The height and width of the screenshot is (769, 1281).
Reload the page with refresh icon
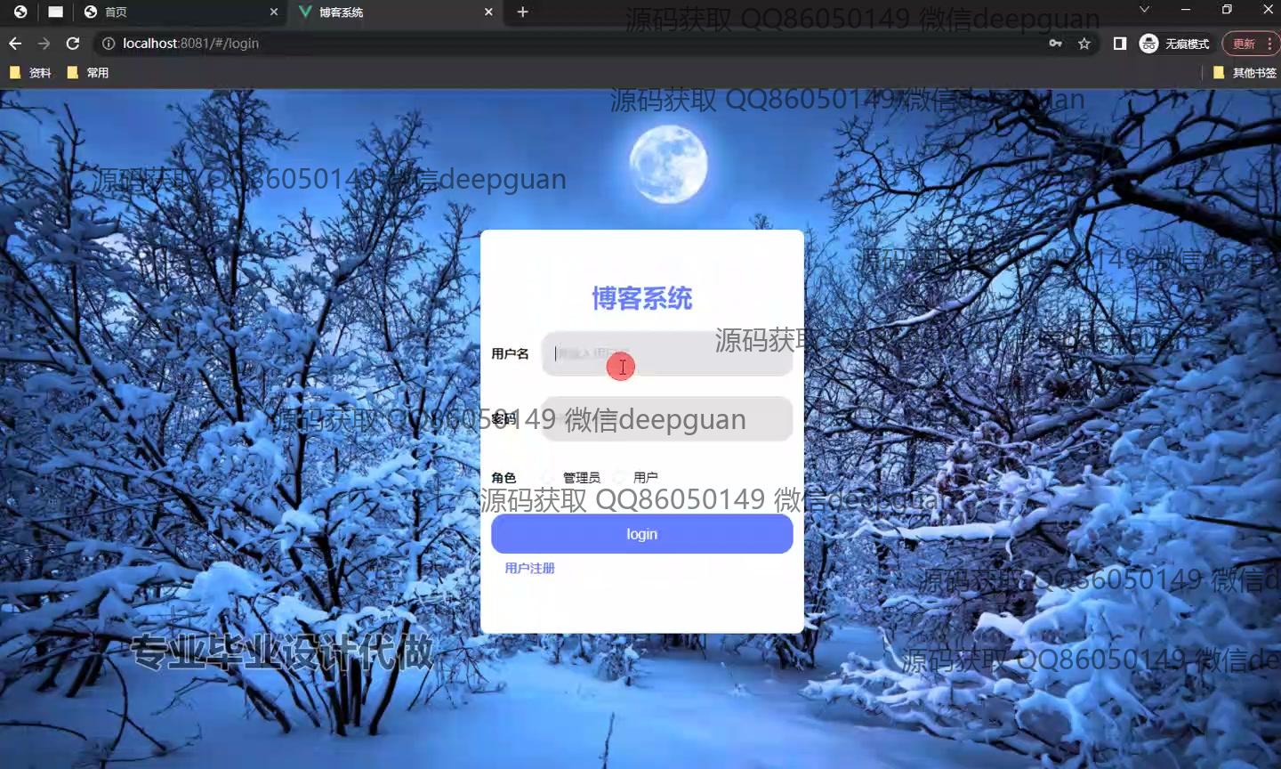click(x=73, y=43)
